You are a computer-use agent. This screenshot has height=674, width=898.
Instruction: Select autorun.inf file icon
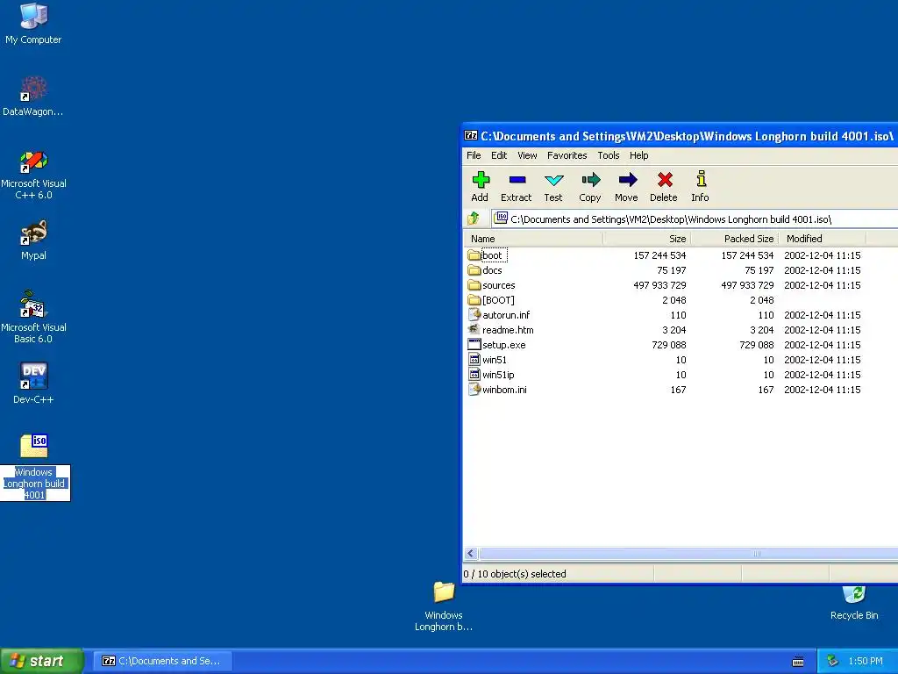[x=474, y=315]
